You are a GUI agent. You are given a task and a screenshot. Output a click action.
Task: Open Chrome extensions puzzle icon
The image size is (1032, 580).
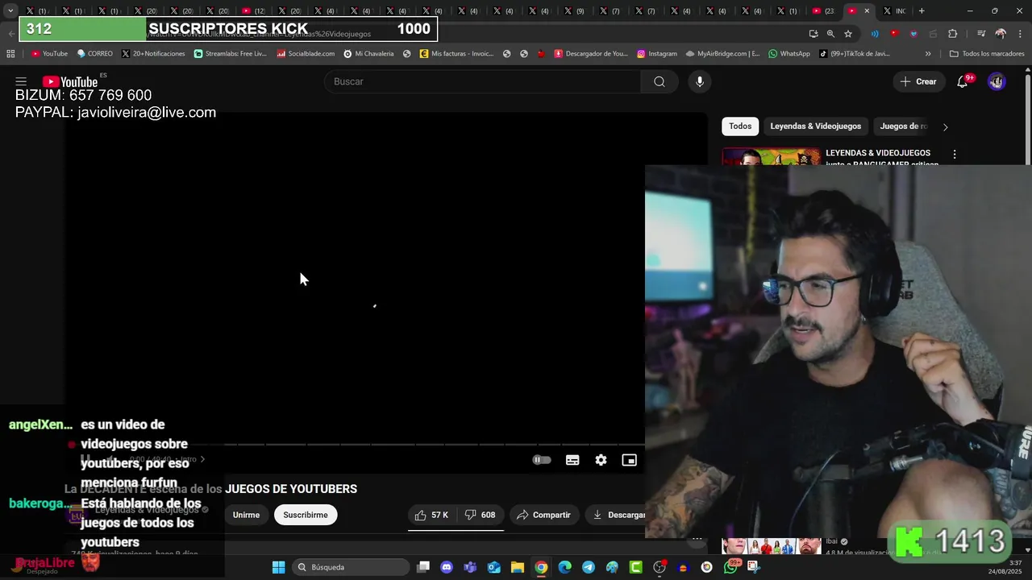952,34
